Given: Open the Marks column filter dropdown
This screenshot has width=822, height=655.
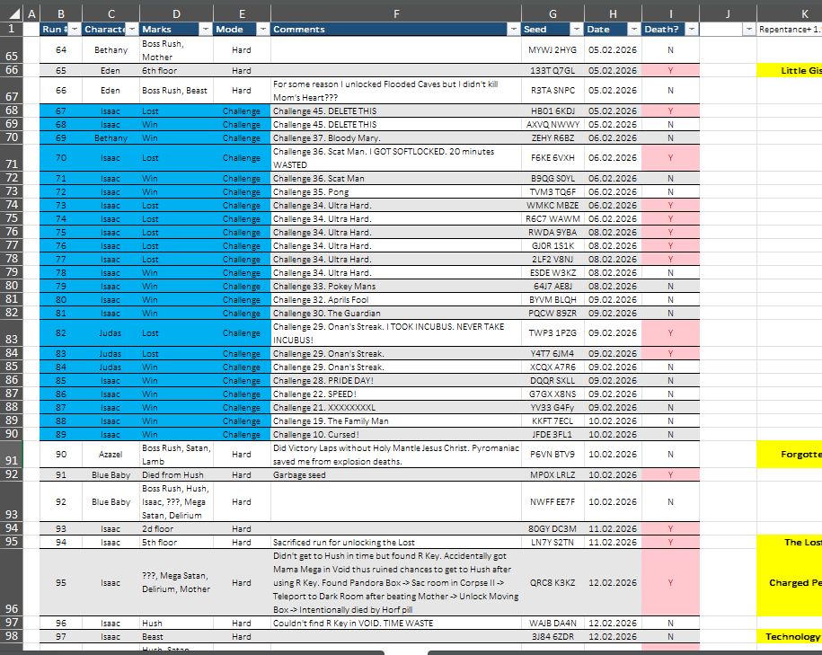Looking at the screenshot, I should [206, 30].
